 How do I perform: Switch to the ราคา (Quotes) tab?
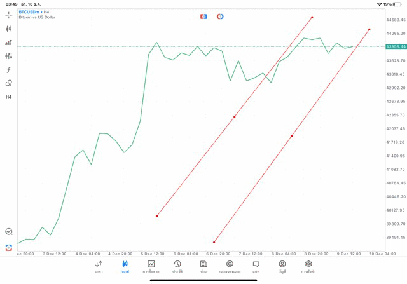(x=99, y=266)
